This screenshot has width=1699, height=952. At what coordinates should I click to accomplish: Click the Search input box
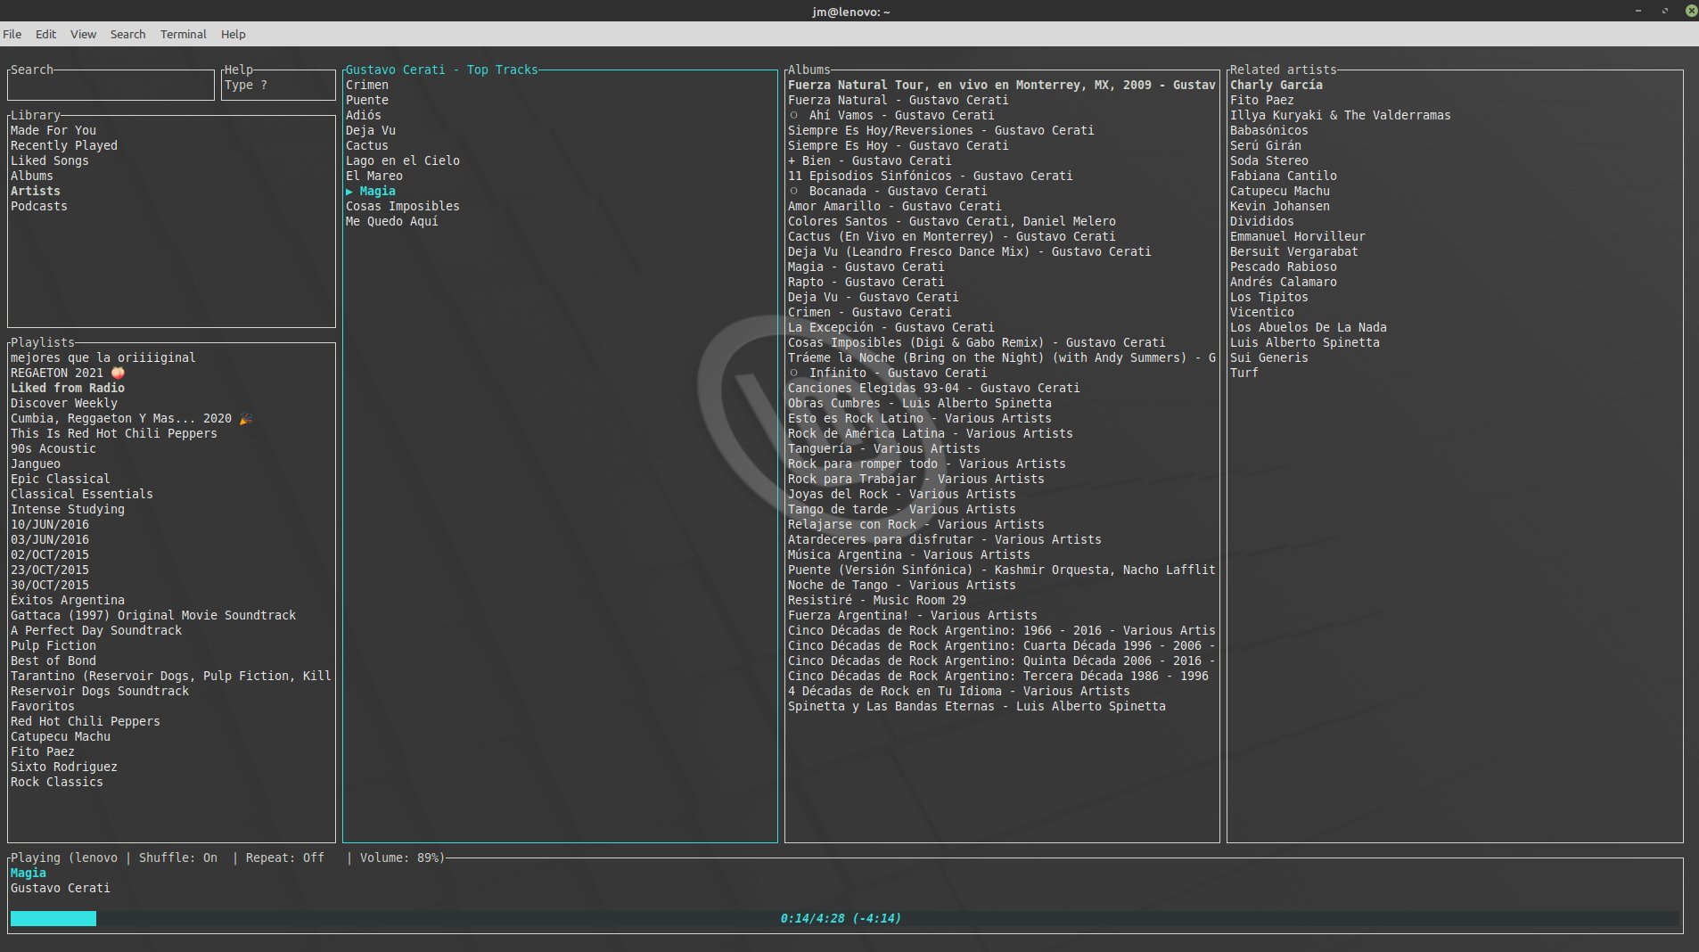coord(111,86)
